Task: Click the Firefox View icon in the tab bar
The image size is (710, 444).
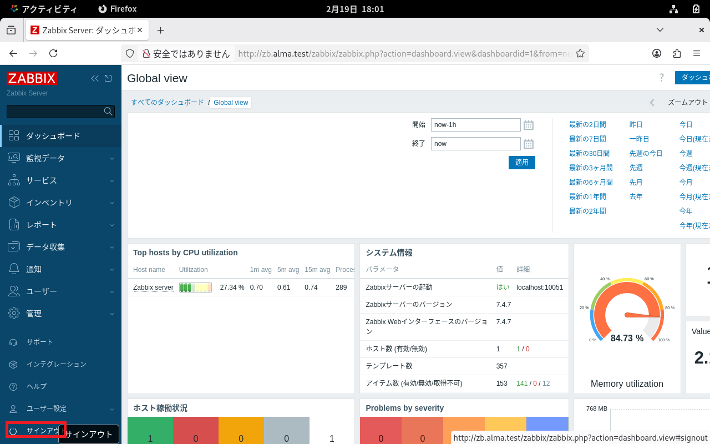Action: [x=11, y=30]
